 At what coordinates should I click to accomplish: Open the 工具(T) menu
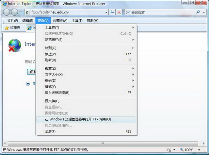[77, 21]
